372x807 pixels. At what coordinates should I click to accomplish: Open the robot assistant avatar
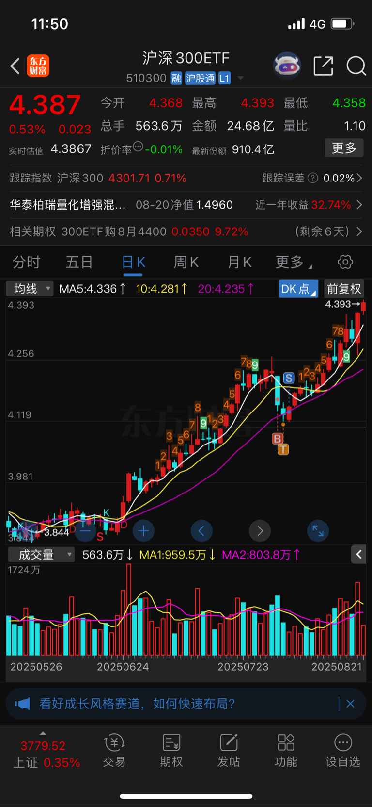(x=287, y=66)
